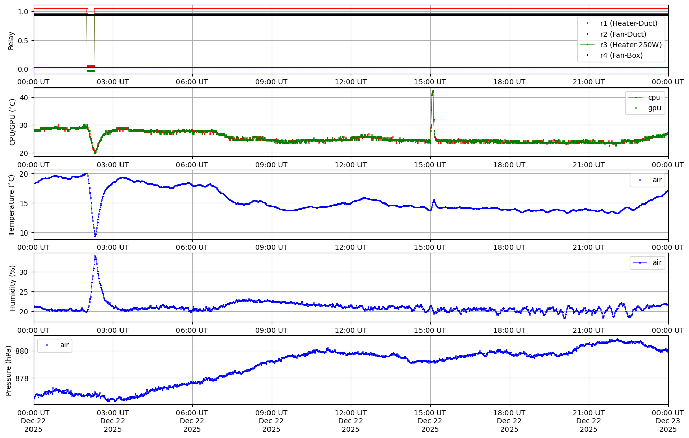The image size is (689, 438).
Task: Click the cpu legend entry
Action: pyautogui.click(x=650, y=97)
